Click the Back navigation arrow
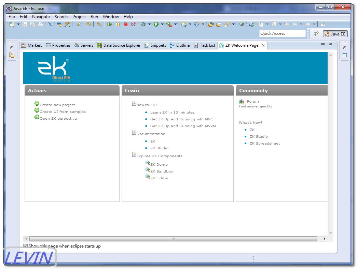Viewport: 357px width, 269px height. click(x=295, y=24)
